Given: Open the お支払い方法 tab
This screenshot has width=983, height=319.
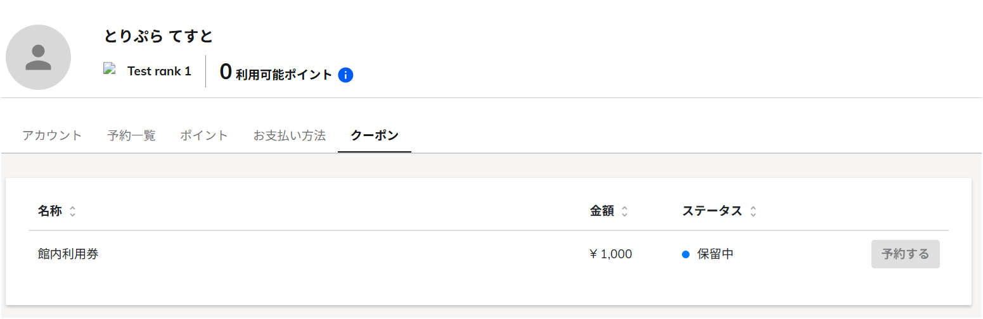Looking at the screenshot, I should pyautogui.click(x=289, y=135).
